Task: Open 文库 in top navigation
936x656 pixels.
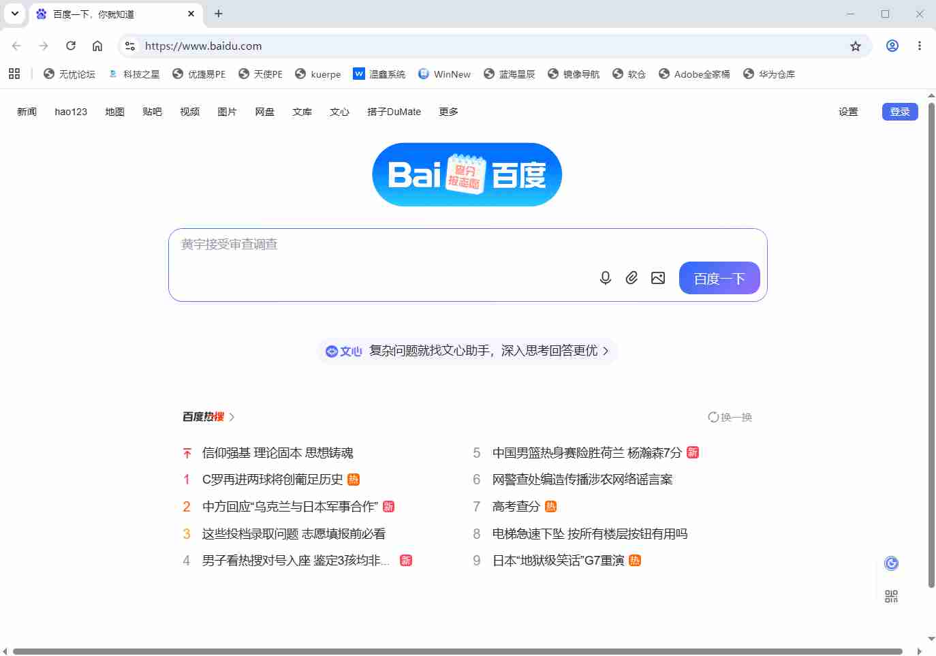Action: tap(302, 112)
